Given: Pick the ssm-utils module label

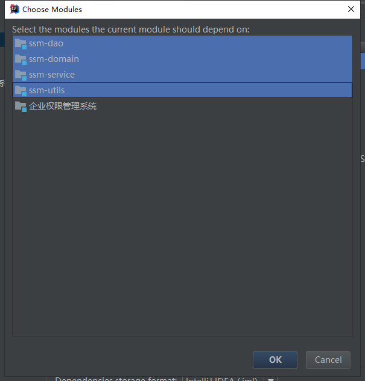Looking at the screenshot, I should click(x=46, y=90).
